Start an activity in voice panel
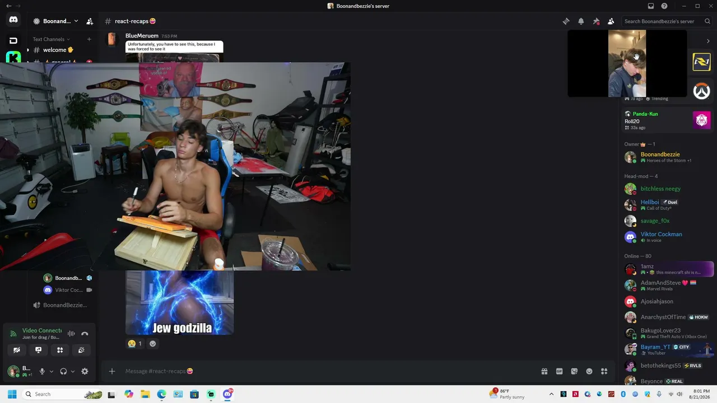Viewport: 717px width, 403px height. click(x=60, y=350)
